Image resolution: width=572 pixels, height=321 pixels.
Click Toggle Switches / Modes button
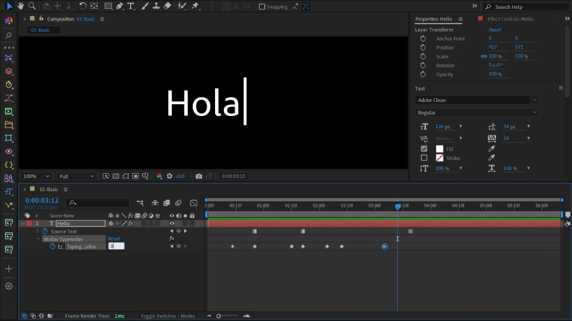168,316
